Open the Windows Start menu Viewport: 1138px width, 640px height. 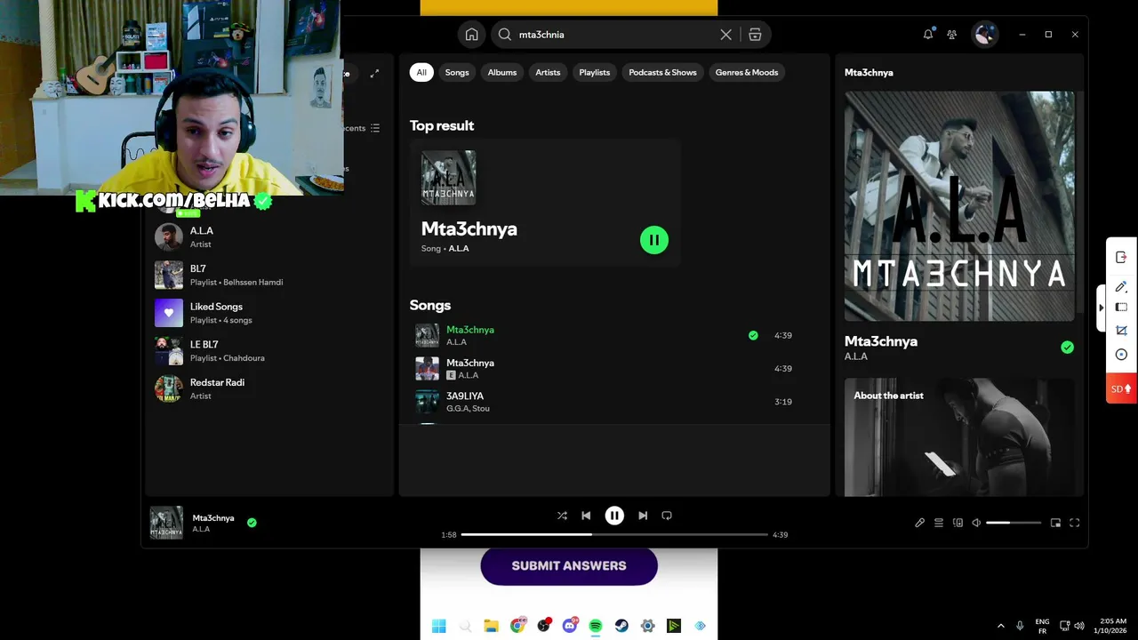[x=439, y=626]
